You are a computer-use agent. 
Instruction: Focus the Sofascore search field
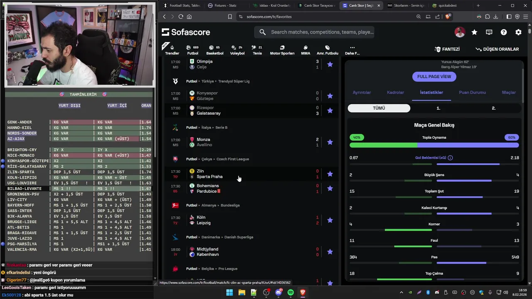coord(314,32)
